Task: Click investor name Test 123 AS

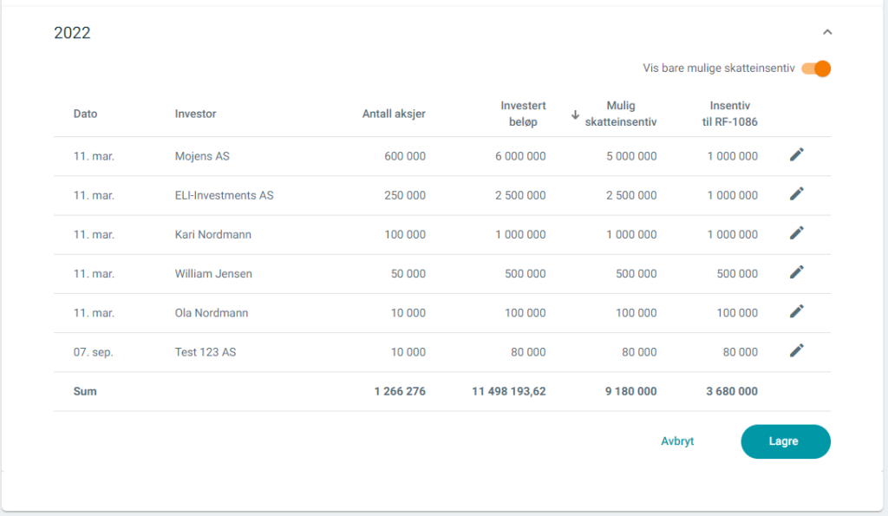Action: click(x=205, y=352)
